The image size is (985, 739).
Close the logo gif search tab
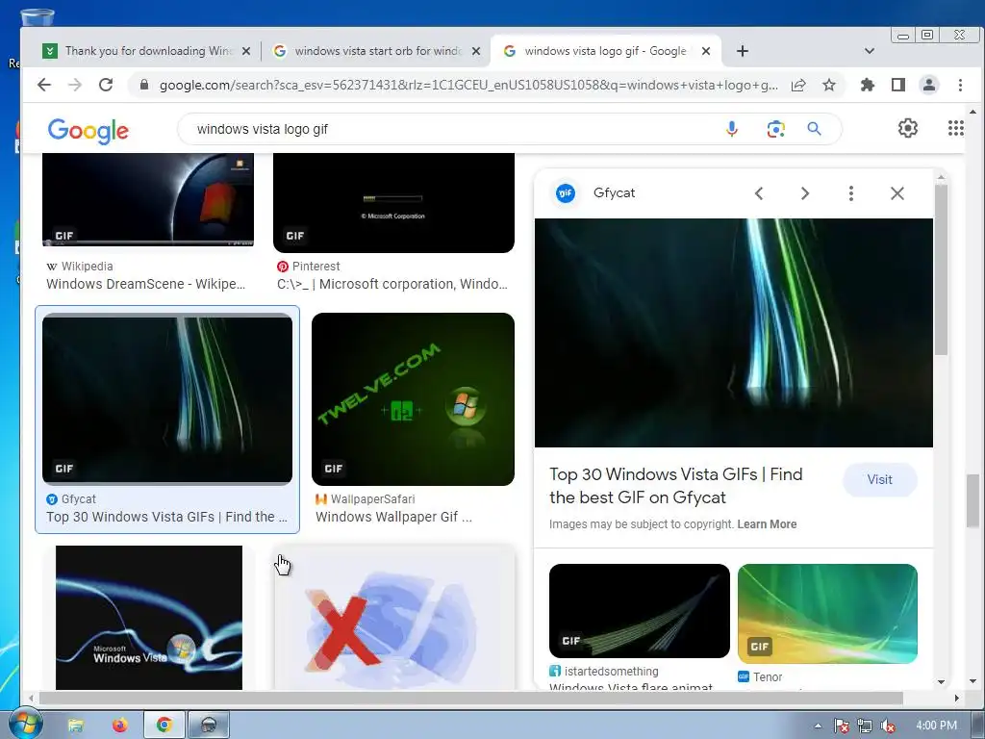point(706,51)
